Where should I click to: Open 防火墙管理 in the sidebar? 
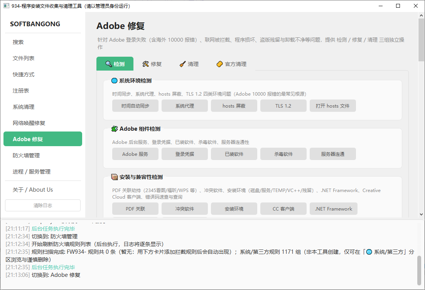(x=43, y=155)
